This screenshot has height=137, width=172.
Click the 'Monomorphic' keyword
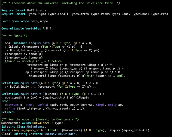coord(11,123)
